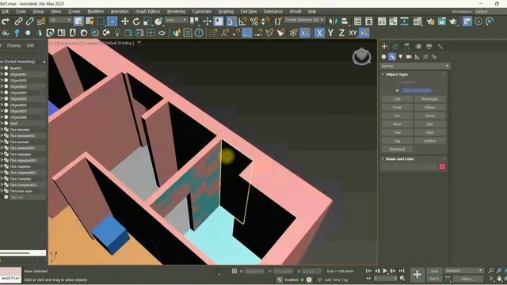Open the Animation menu

120,11
